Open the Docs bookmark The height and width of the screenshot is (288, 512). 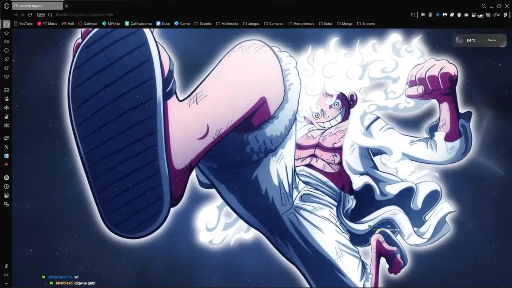coord(163,24)
